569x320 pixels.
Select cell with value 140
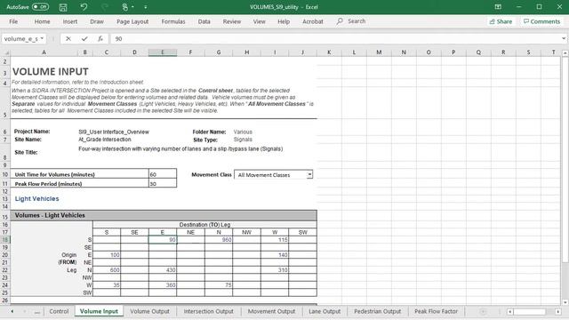coord(275,255)
